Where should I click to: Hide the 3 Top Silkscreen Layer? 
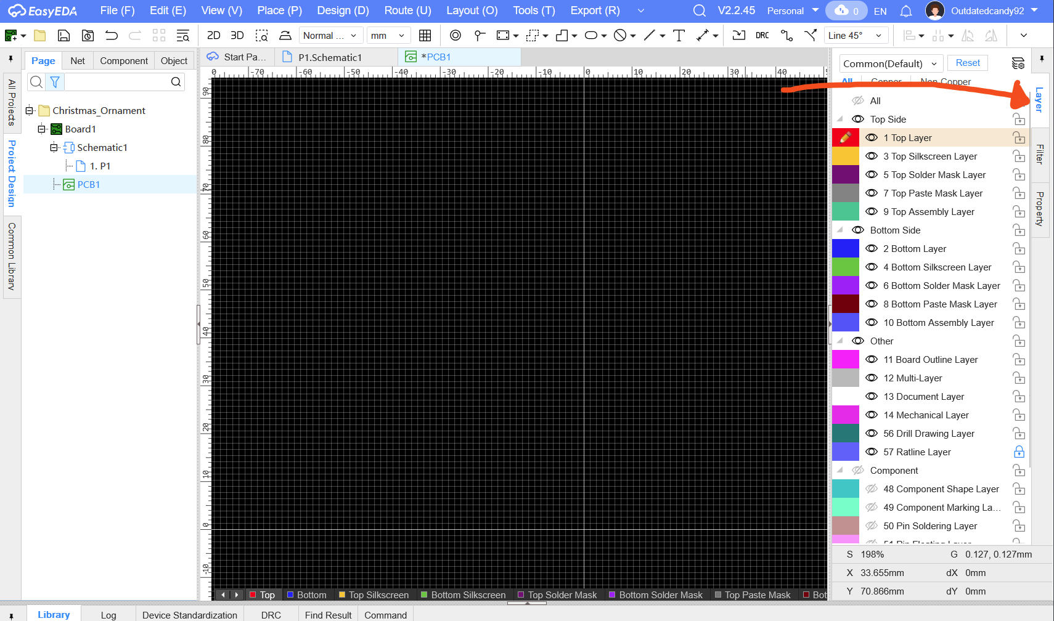[872, 156]
